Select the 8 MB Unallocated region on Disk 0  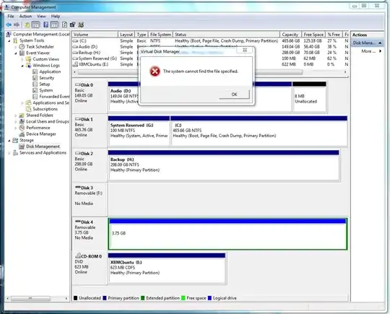coord(309,97)
